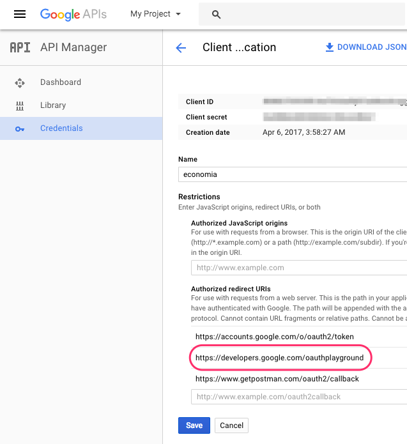Viewport: 407px width, 444px height.
Task: Click the Cancel button
Action: coord(232,425)
